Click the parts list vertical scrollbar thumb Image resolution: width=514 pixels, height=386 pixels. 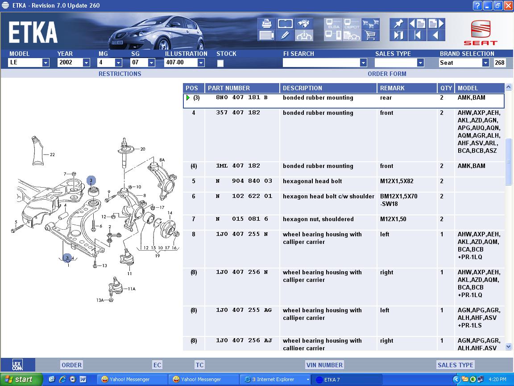click(509, 162)
